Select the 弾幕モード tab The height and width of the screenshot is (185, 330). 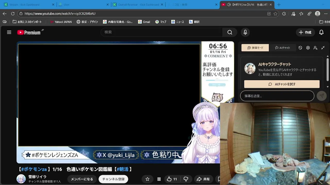pos(255,48)
